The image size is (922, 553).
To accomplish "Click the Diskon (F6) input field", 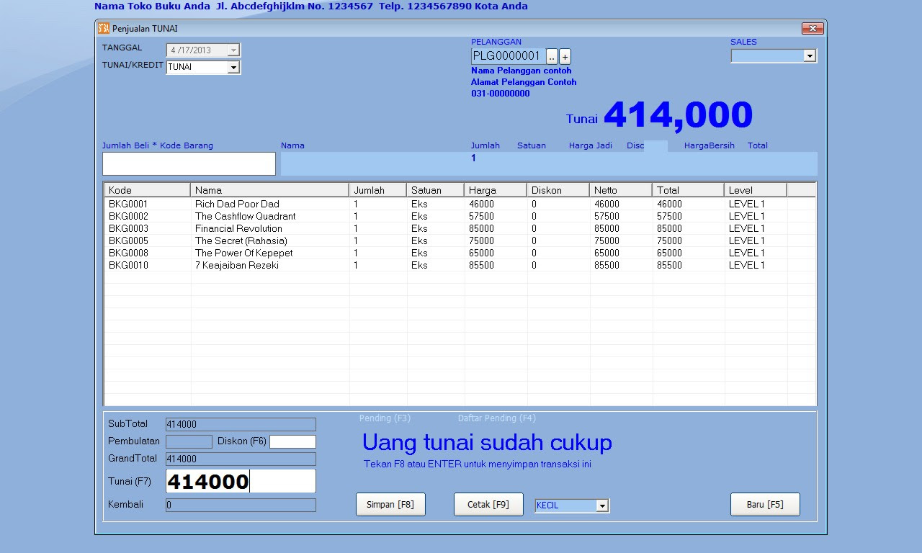I will [x=292, y=441].
